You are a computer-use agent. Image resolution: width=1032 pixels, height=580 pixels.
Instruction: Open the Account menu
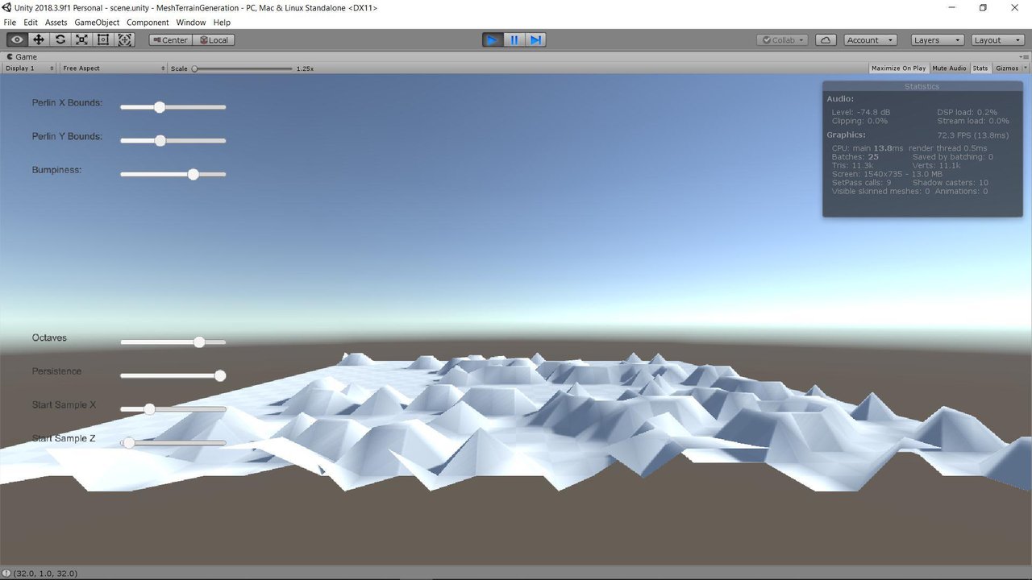(x=870, y=39)
